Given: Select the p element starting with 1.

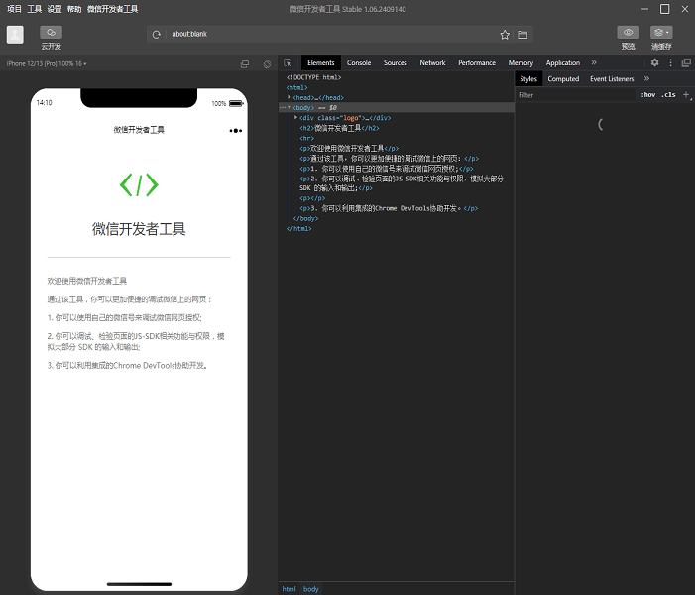Looking at the screenshot, I should coord(386,169).
